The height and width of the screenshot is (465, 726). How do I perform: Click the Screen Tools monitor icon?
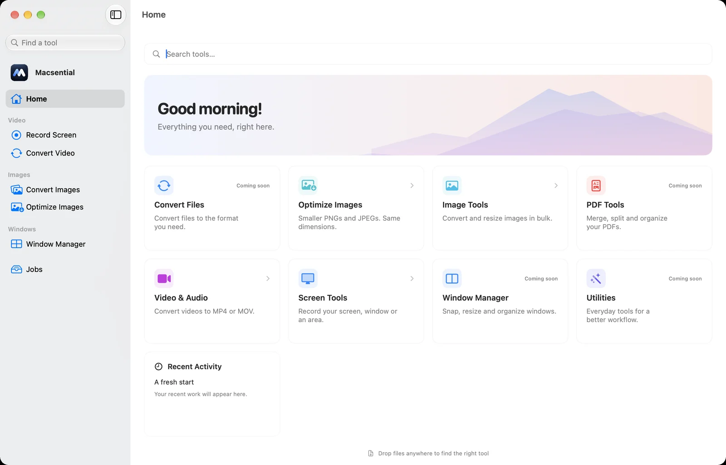[308, 279]
